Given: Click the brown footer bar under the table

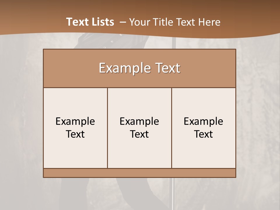Looking at the screenshot, I should click(139, 173).
